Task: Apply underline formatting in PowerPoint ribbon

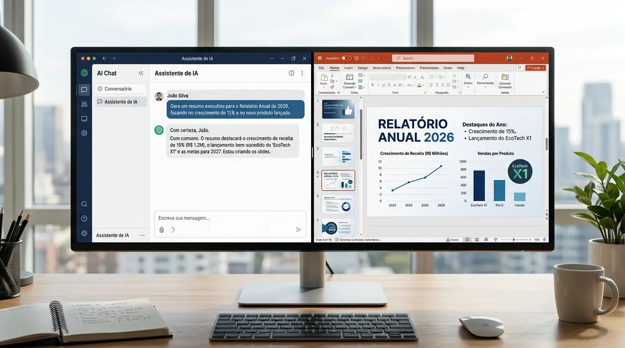Action: 384,85
